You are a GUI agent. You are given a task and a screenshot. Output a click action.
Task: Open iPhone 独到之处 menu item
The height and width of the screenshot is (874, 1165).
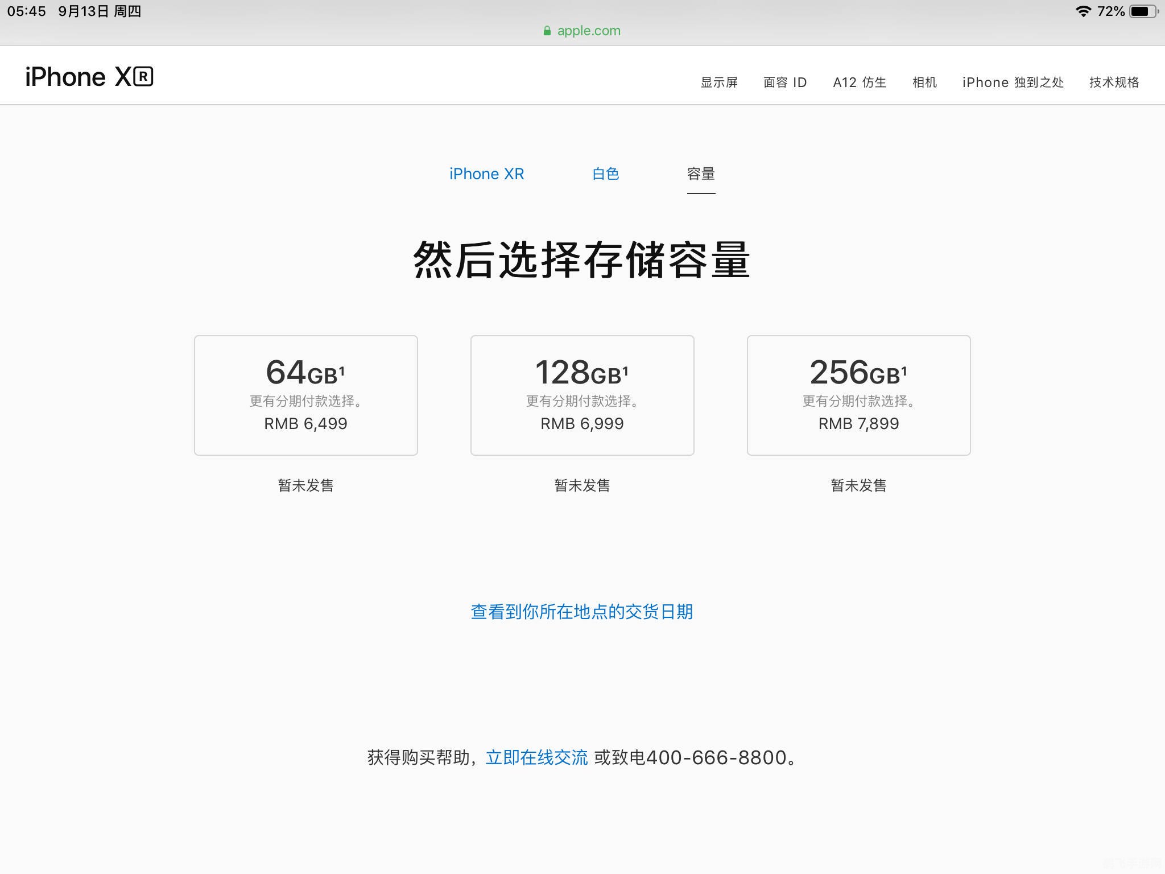tap(1013, 83)
